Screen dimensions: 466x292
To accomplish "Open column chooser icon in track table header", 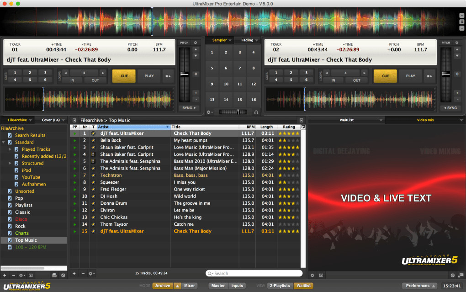I will click(x=303, y=127).
